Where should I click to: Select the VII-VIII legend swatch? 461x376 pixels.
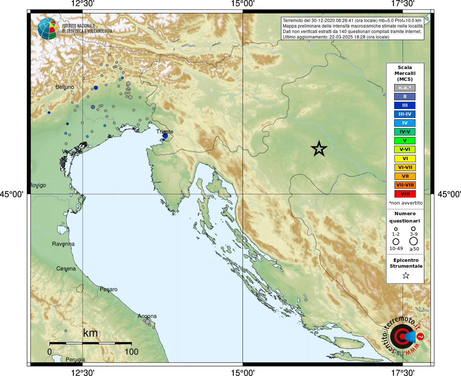pos(405,185)
